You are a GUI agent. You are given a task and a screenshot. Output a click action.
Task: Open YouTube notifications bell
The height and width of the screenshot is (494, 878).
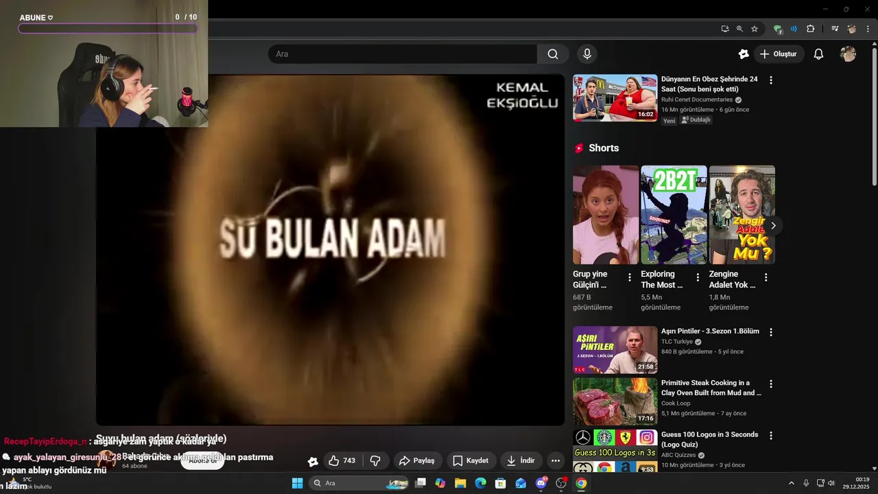point(818,54)
